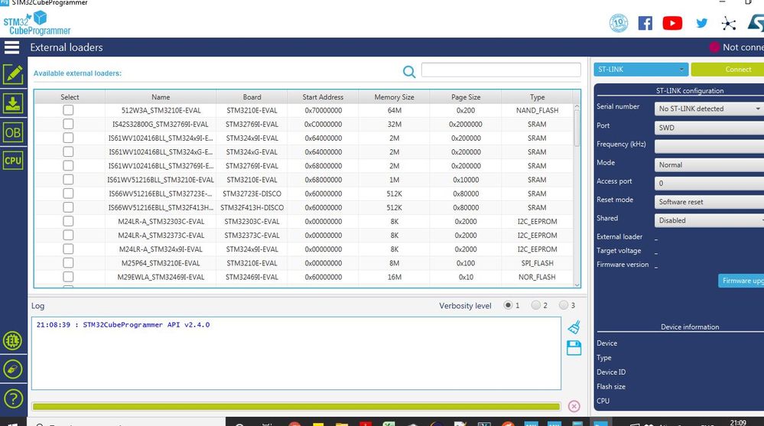Click the log output text area
This screenshot has width=764, height=426.
tap(296, 353)
